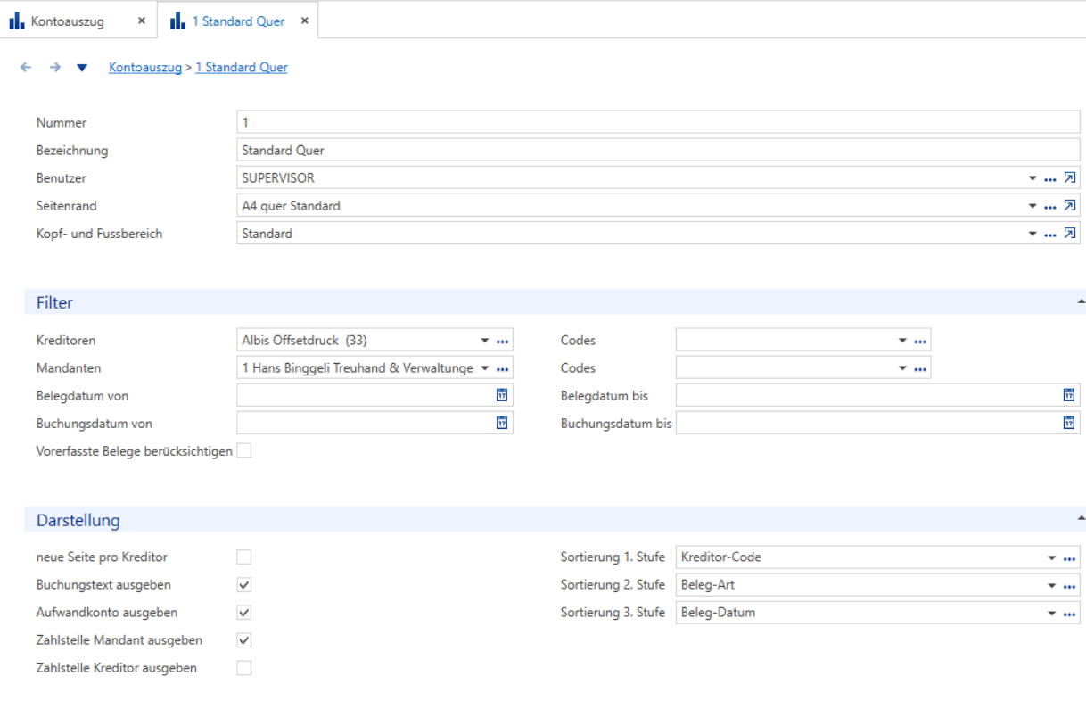Viewport: 1086px width, 701px height.
Task: Uncheck Buchungstext ausgeben
Action: [244, 585]
